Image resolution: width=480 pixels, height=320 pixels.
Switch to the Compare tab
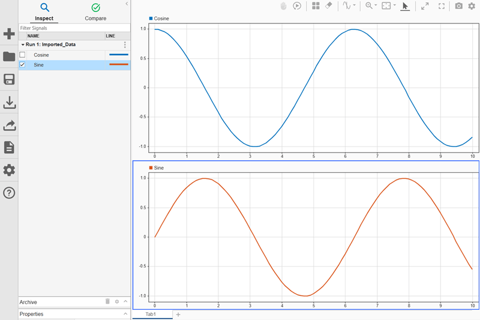click(x=95, y=12)
